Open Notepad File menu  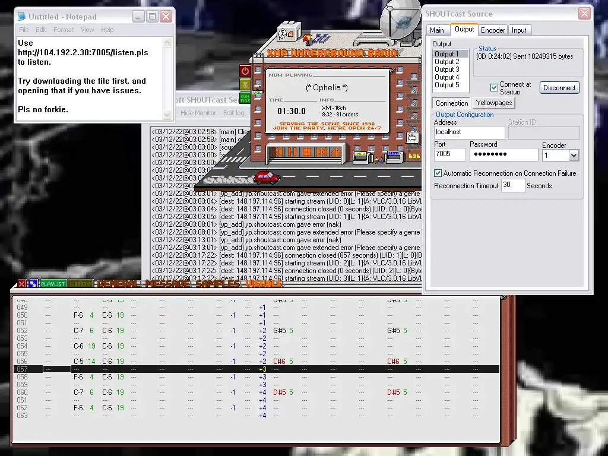pos(24,30)
